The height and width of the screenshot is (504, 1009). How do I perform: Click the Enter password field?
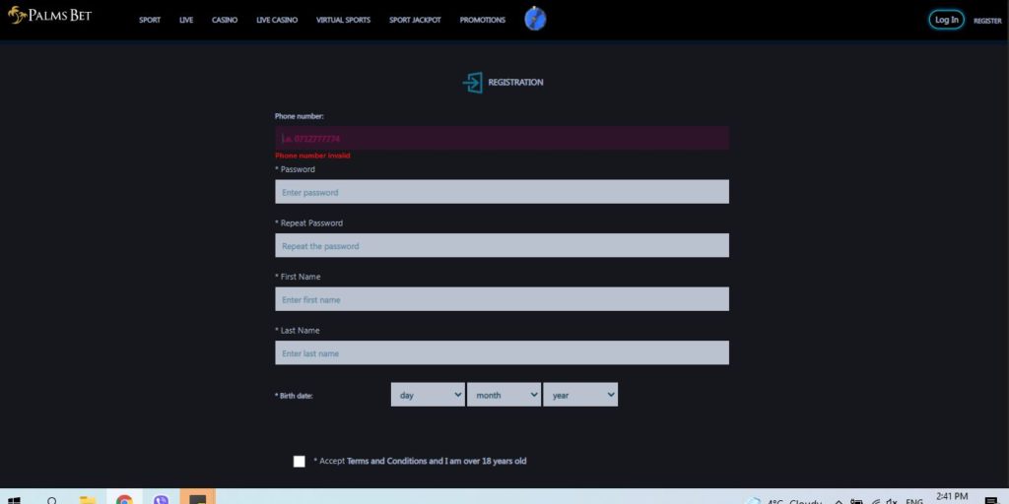[502, 192]
